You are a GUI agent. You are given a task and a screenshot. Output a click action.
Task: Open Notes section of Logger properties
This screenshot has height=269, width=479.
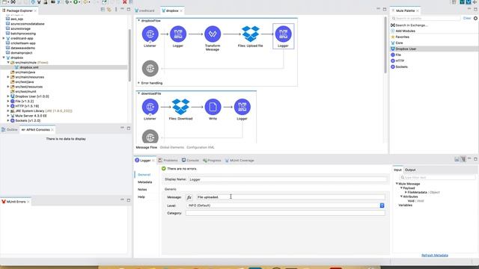point(142,189)
